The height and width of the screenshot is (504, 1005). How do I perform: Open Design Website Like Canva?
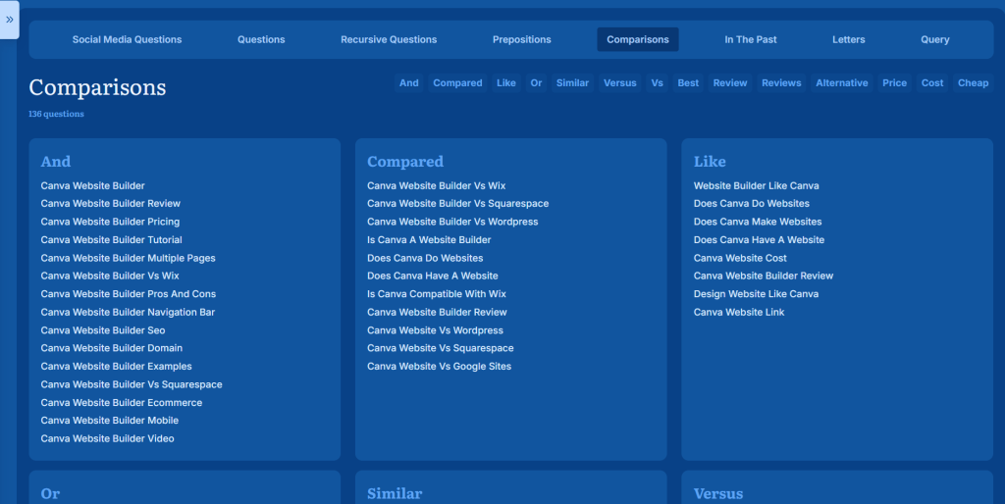[x=756, y=294]
